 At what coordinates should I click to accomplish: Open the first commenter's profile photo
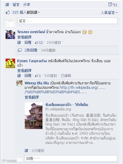(10, 34)
